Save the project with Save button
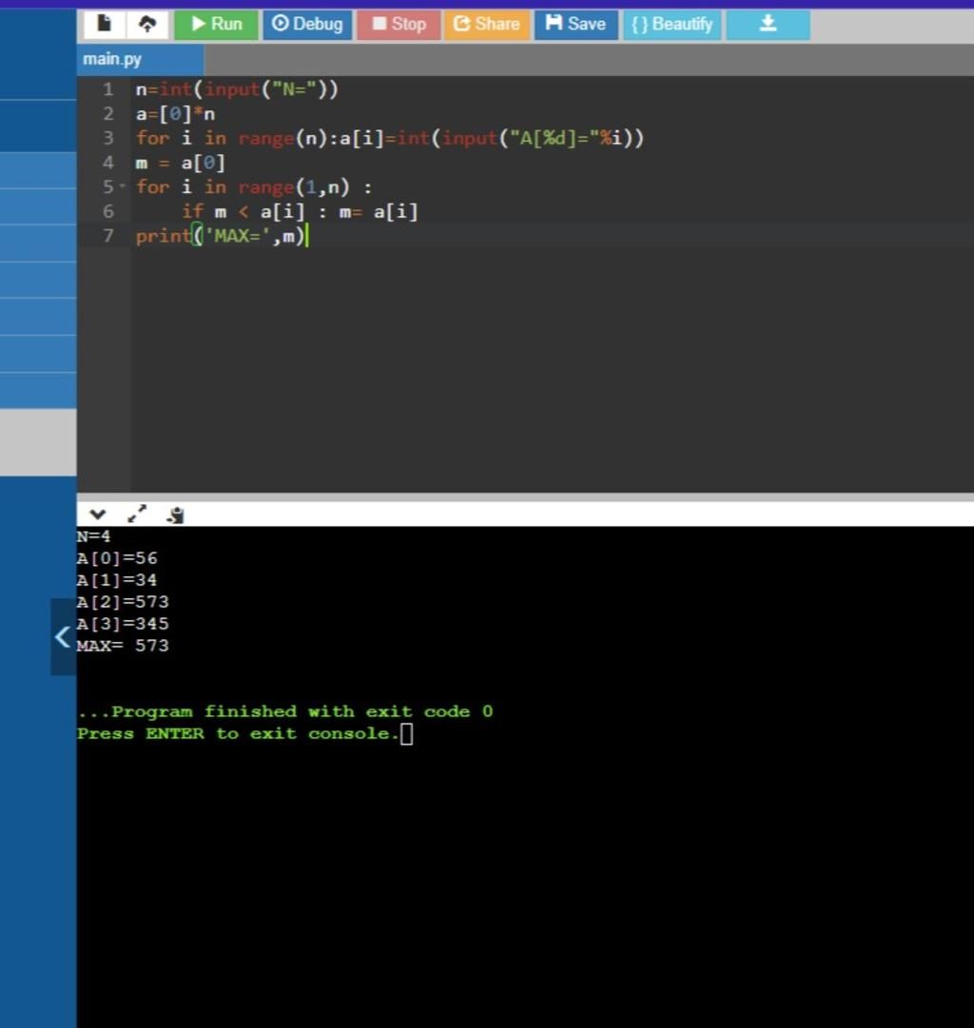 (x=575, y=24)
